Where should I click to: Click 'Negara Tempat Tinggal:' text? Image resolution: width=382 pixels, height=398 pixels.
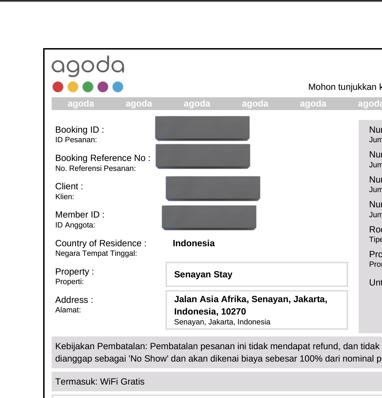[x=96, y=253]
